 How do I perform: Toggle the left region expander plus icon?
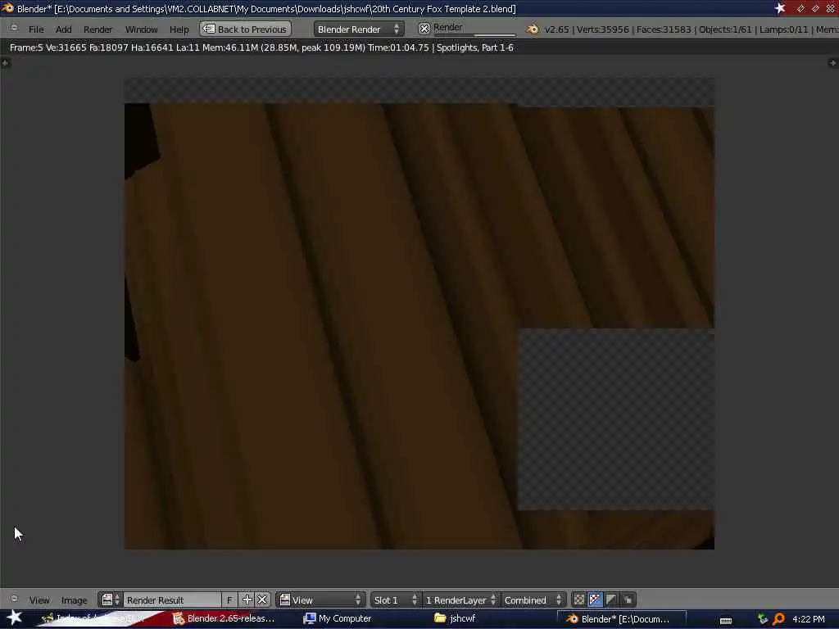pyautogui.click(x=6, y=63)
